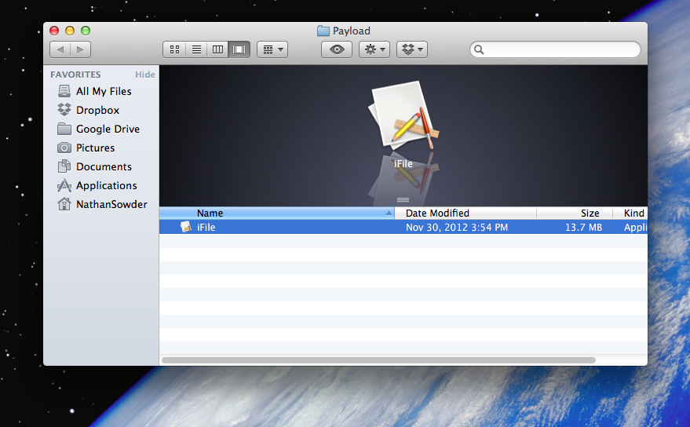Switch to column view
690x427 pixels.
pos(217,49)
